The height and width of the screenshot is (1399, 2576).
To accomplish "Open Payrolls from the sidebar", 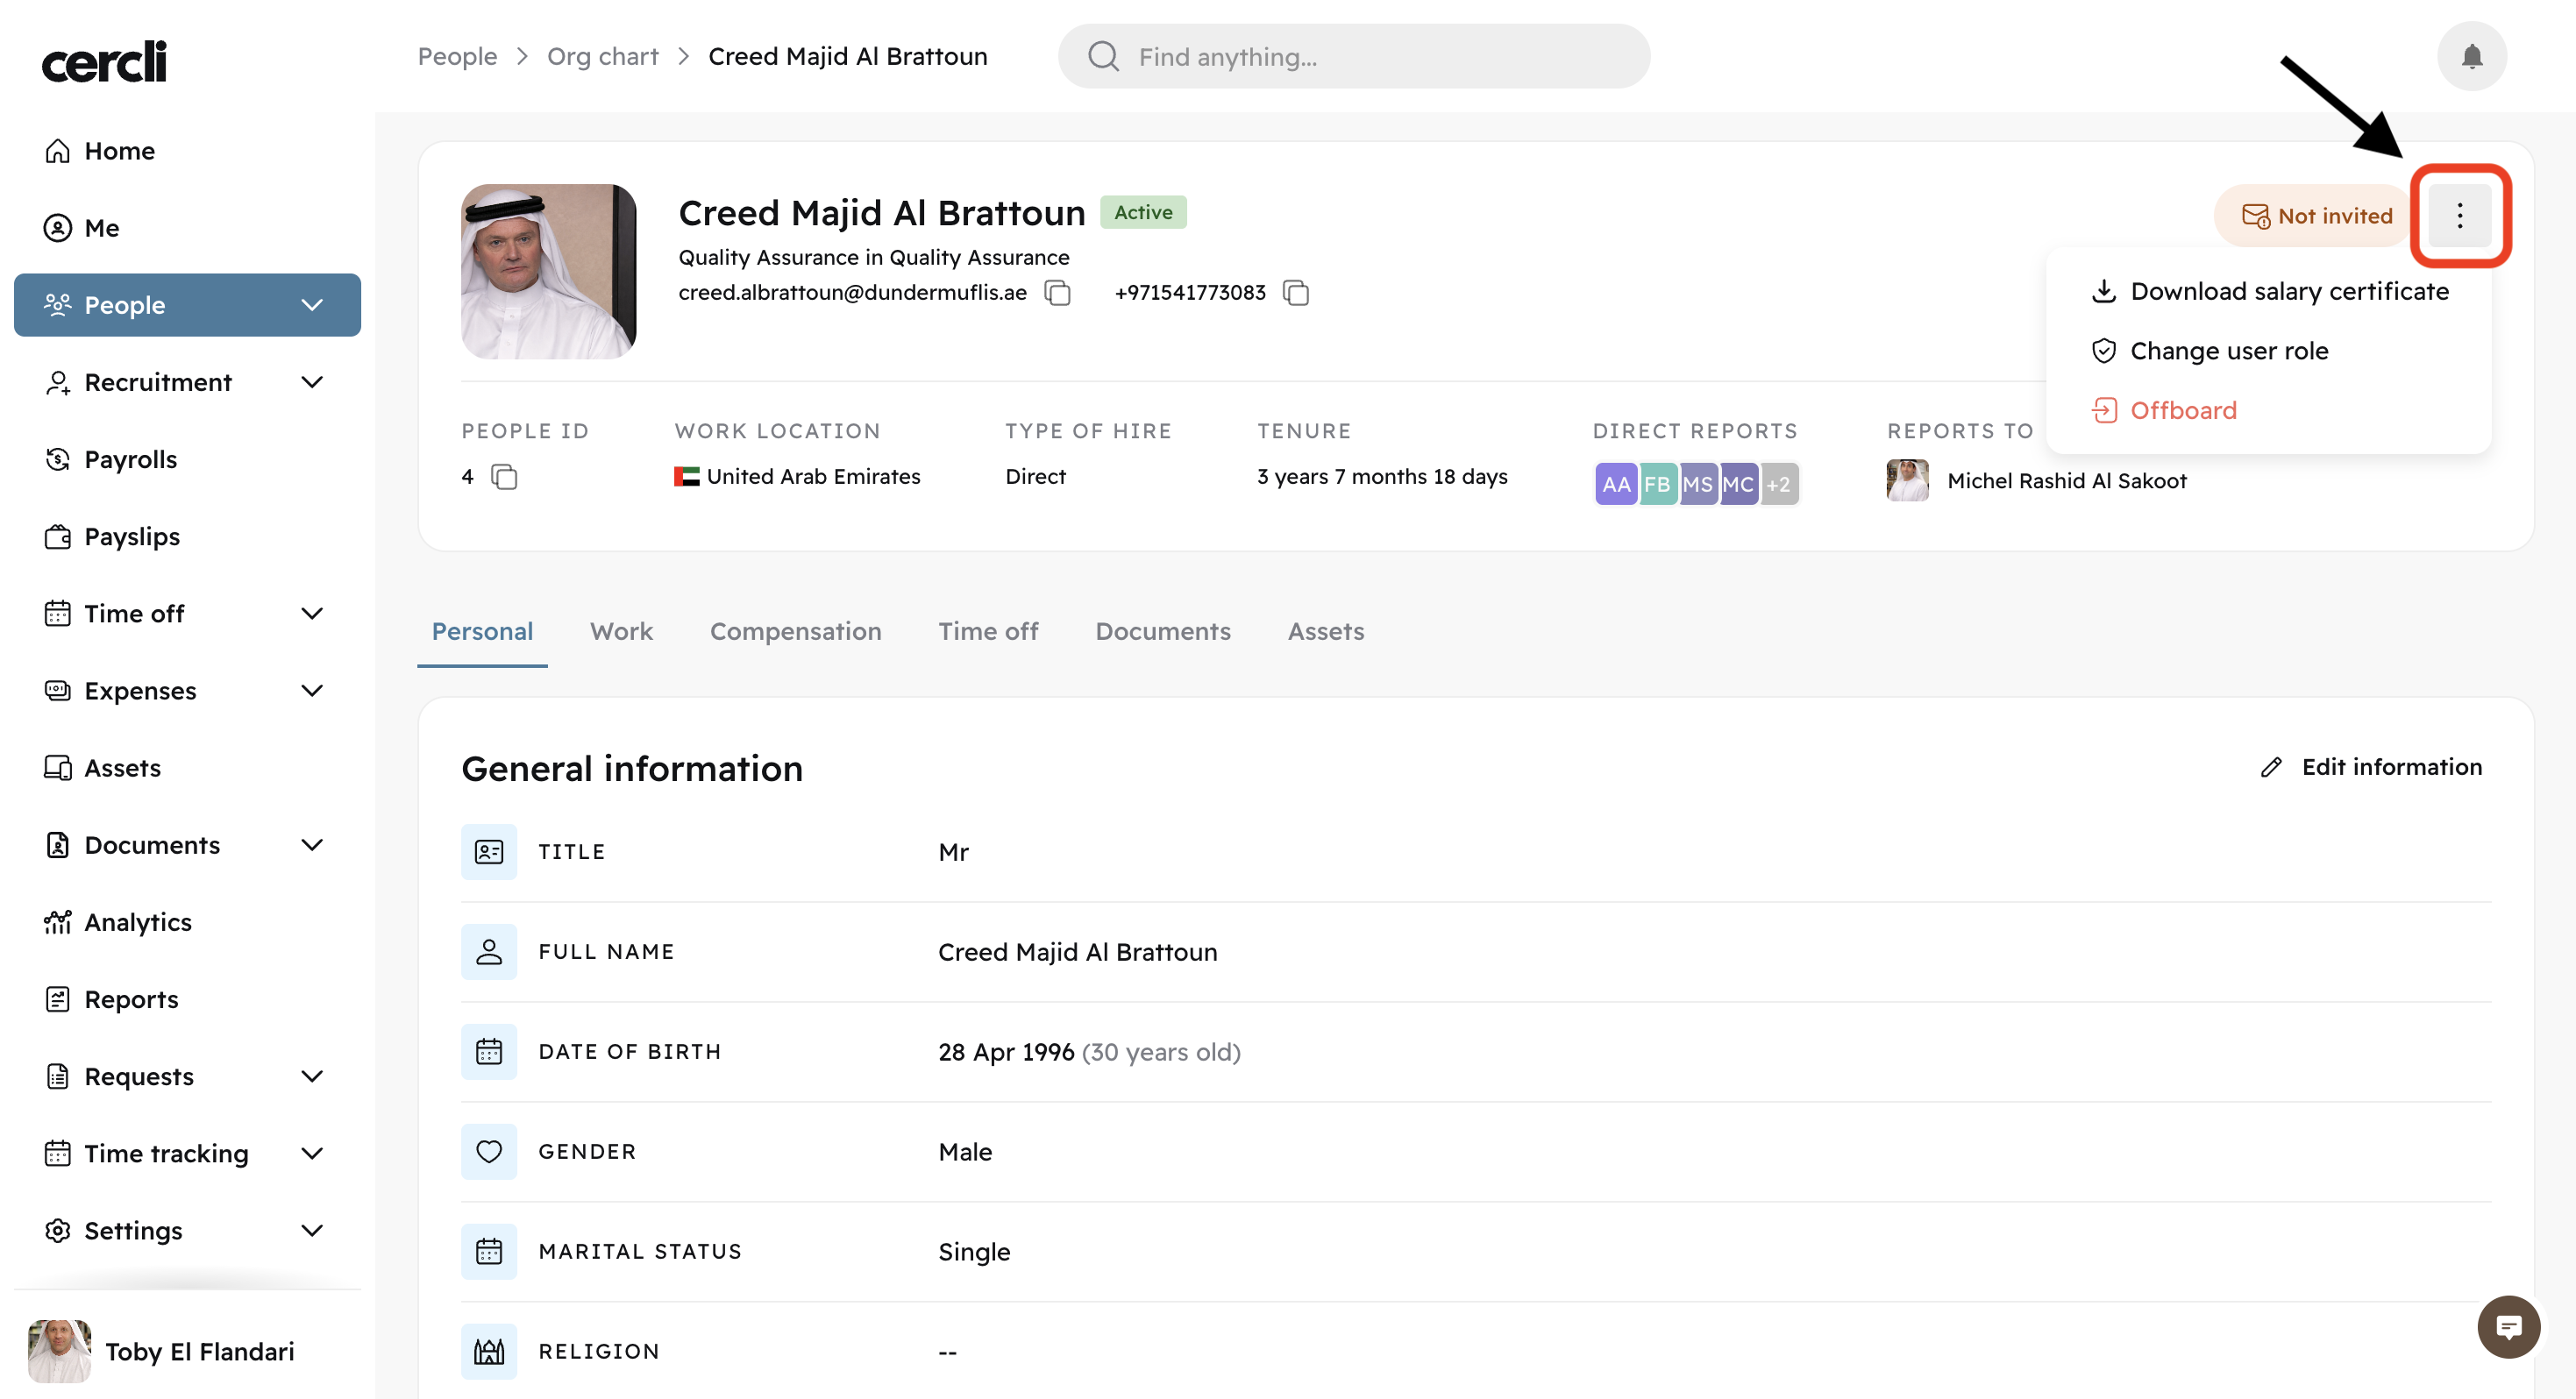I will tap(130, 459).
